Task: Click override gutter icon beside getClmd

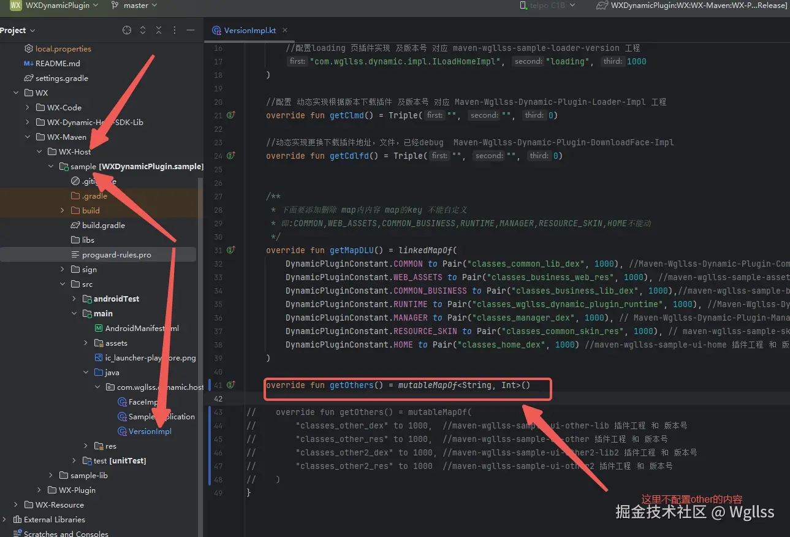Action: click(x=231, y=115)
